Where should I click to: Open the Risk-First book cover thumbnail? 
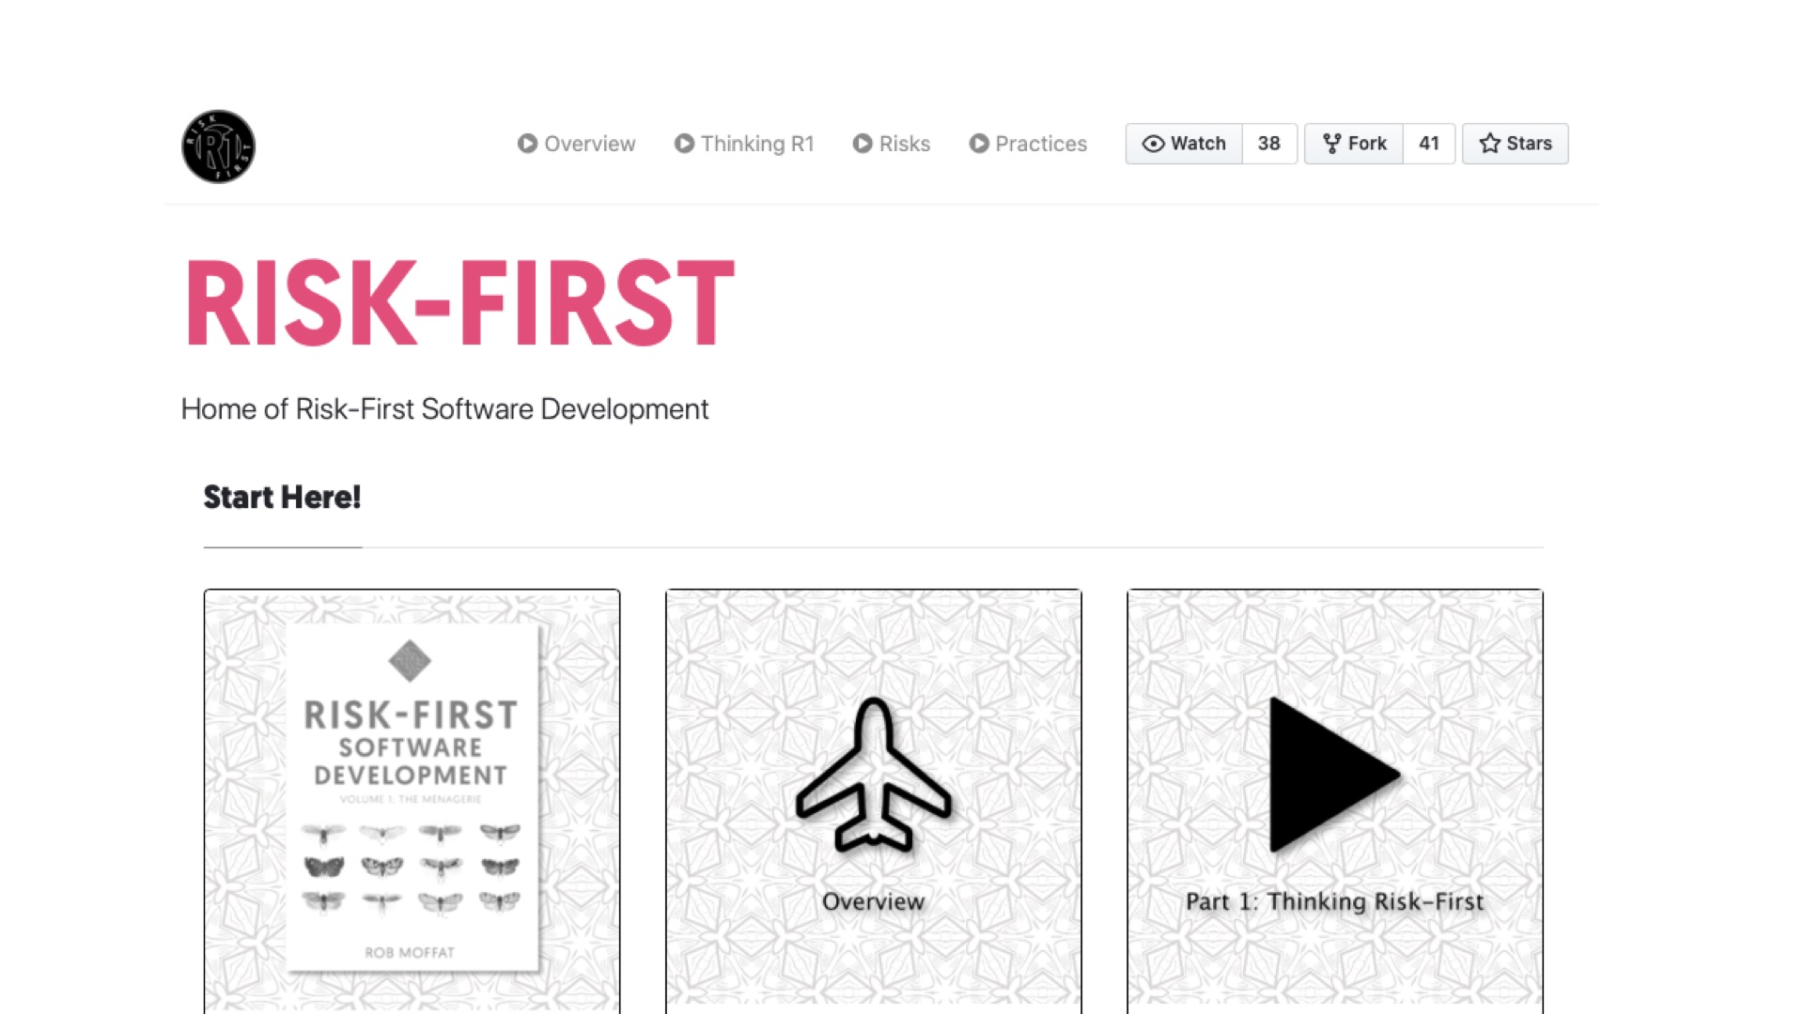412,798
